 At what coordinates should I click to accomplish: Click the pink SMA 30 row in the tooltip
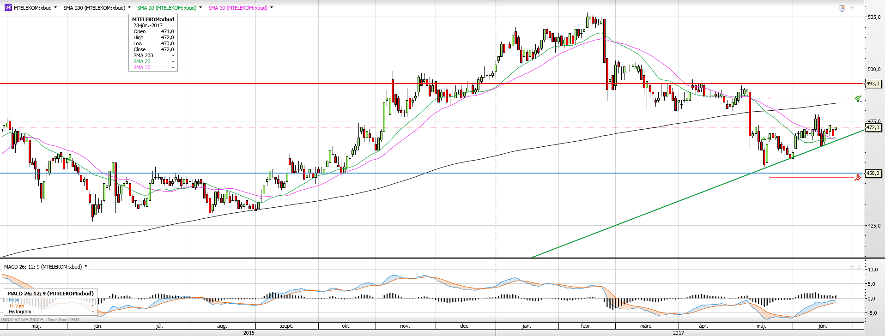(x=154, y=67)
